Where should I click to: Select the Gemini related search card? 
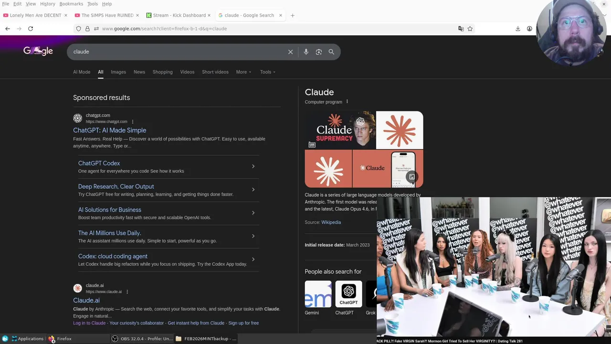point(318,298)
